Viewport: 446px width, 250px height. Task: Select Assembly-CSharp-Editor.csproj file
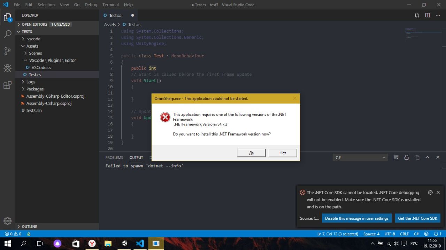pyautogui.click(x=57, y=96)
